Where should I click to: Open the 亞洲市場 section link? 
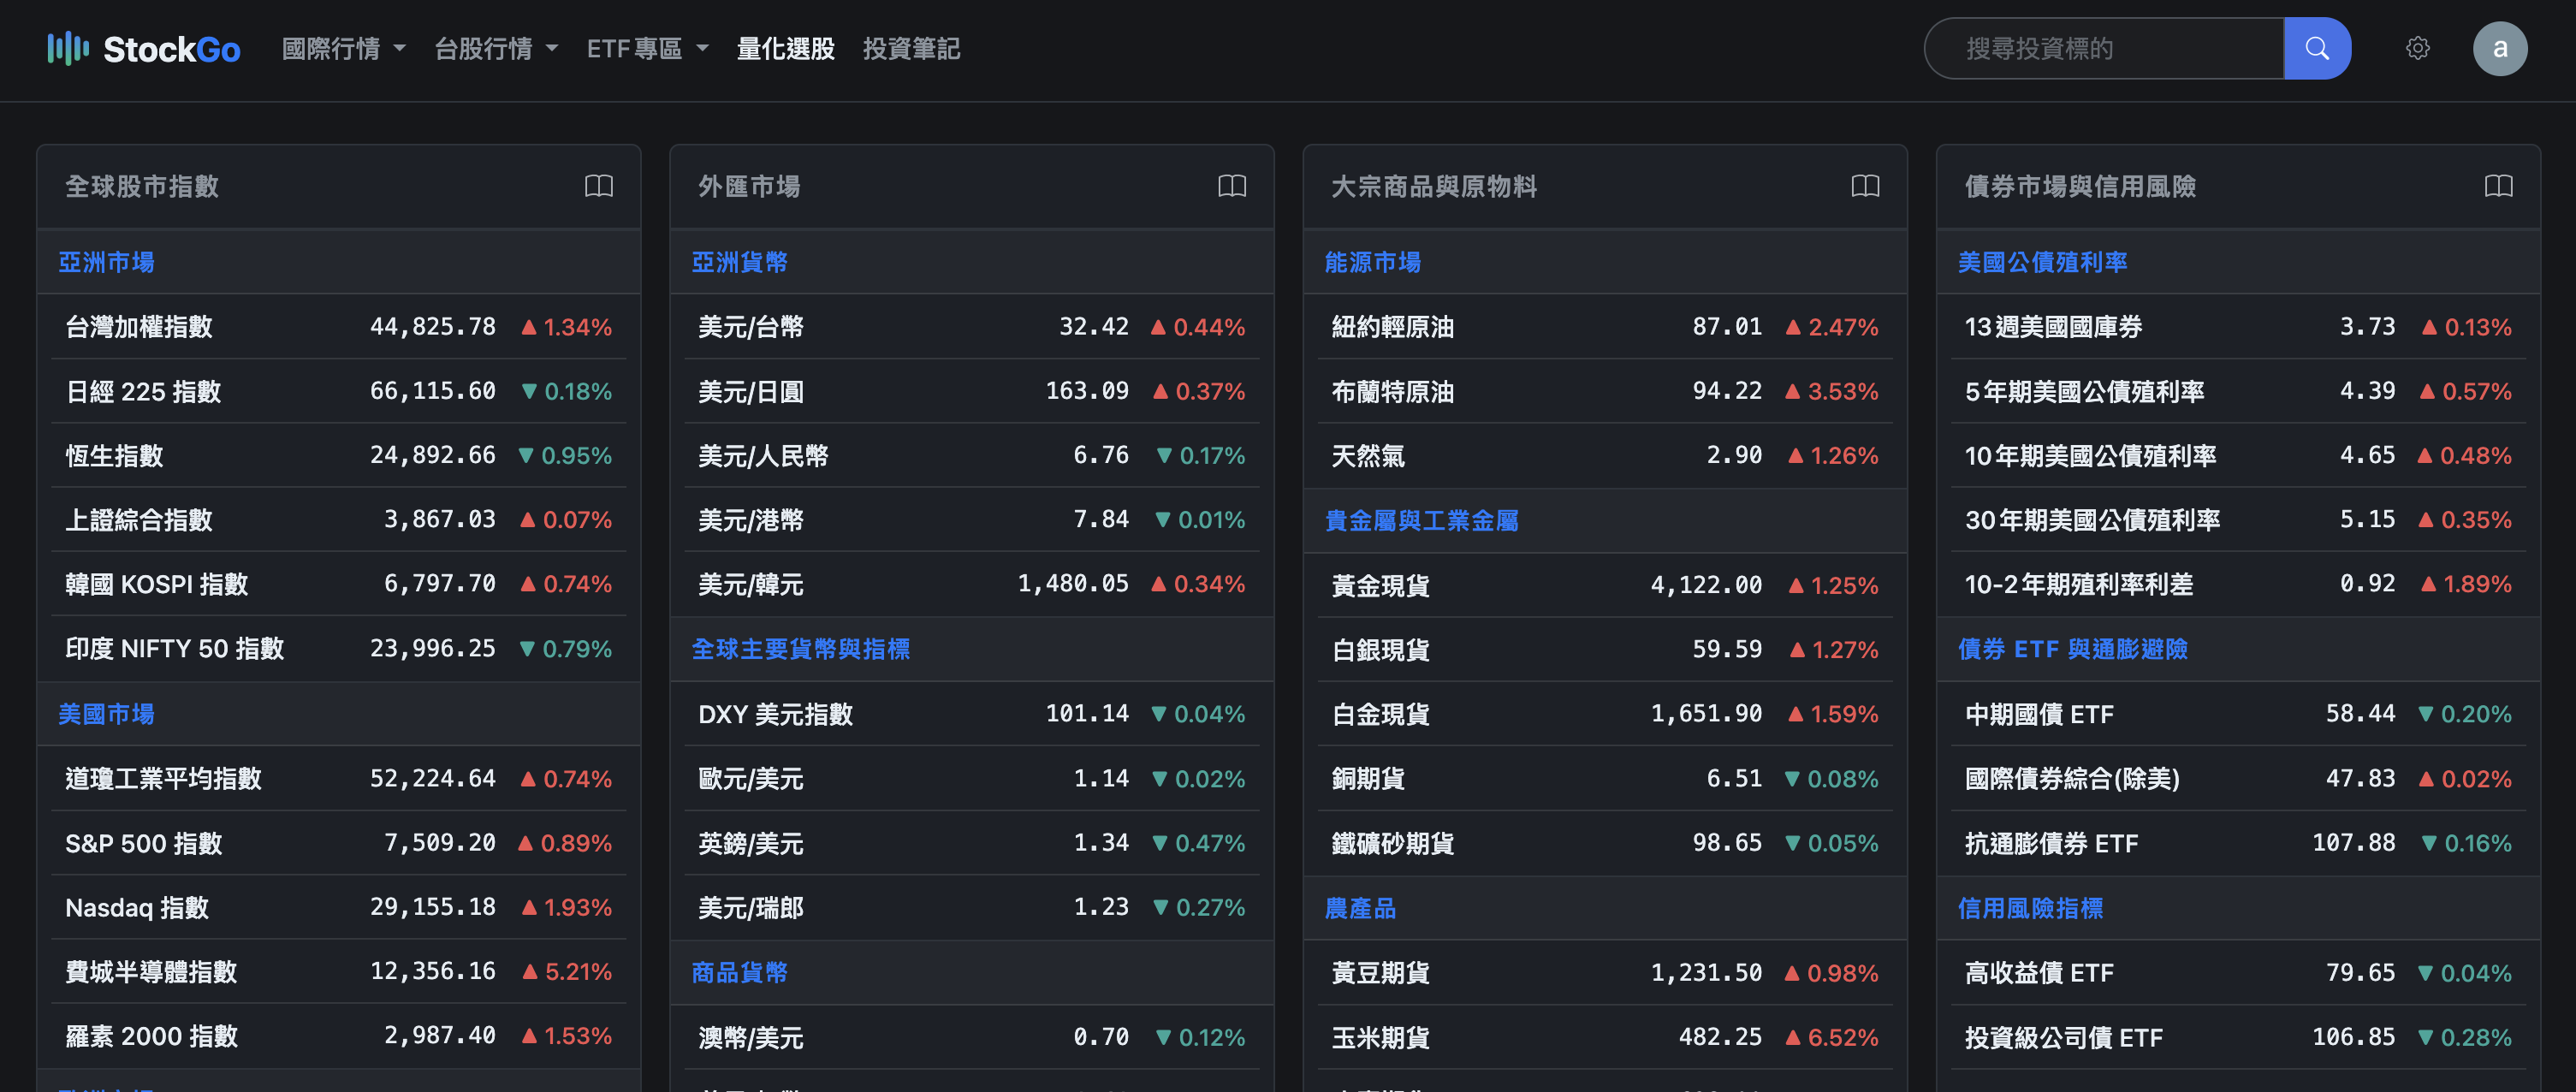[x=106, y=262]
